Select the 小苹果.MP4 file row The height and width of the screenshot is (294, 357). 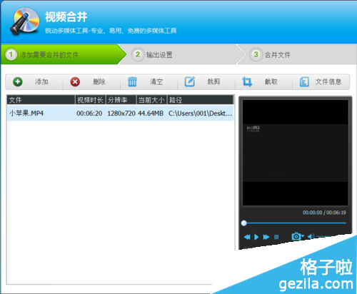[x=120, y=113]
